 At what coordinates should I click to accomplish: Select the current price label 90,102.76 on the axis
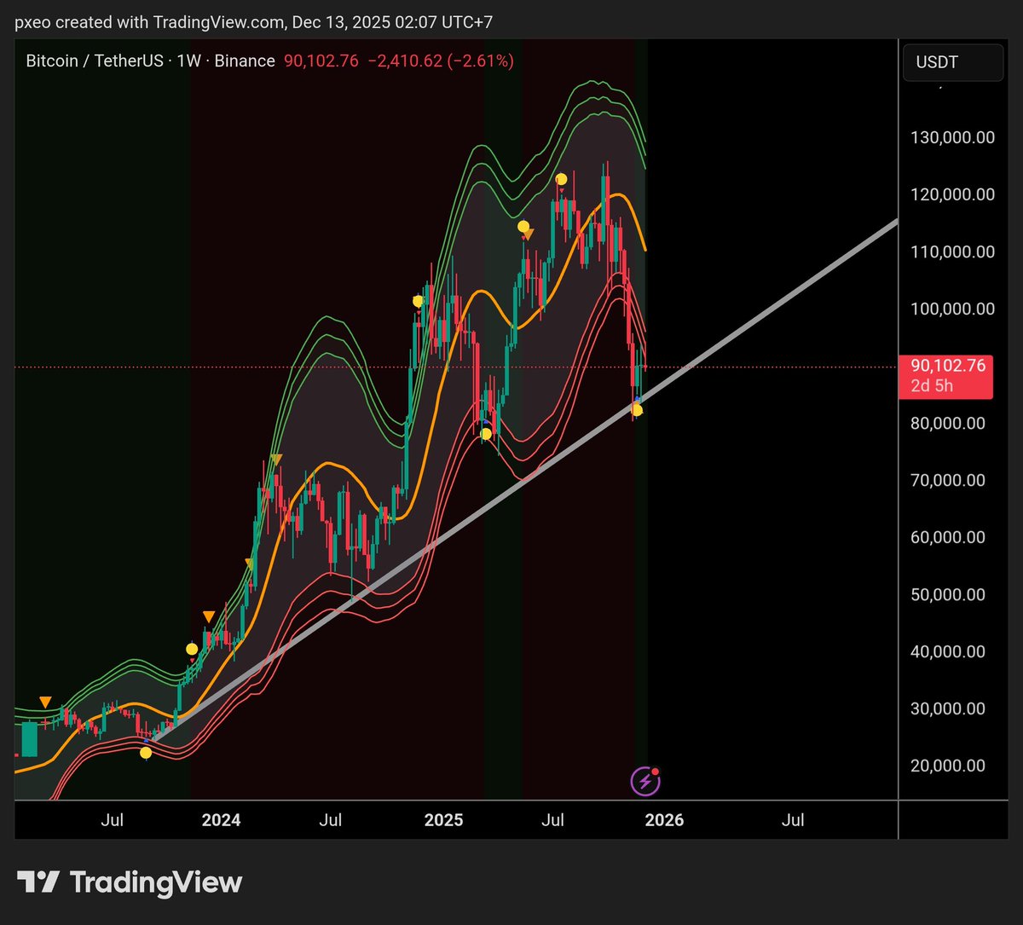coord(948,366)
